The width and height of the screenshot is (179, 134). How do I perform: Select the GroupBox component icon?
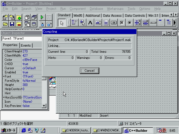[x=161, y=23]
